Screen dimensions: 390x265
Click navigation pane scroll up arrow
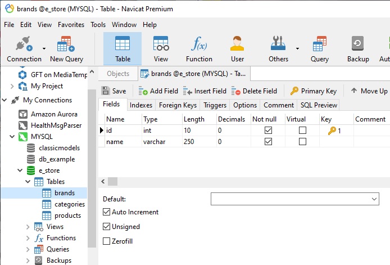coord(92,72)
